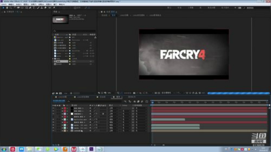The height and width of the screenshot is (152, 271).
Task: Select the Rotation tool
Action: click(15, 8)
